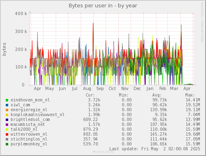Click the purplemonkey_nl current value 539.70
Image resolution: width=206 pixels, height=156 pixels.
point(91,144)
